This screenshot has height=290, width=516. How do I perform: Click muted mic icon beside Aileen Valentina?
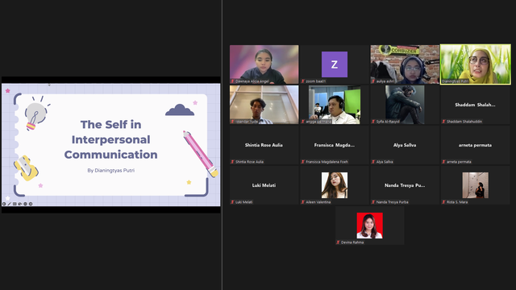[303, 202]
